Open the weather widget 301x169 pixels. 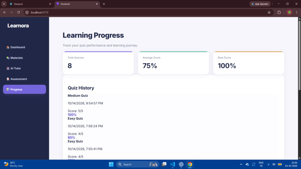tap(13, 164)
